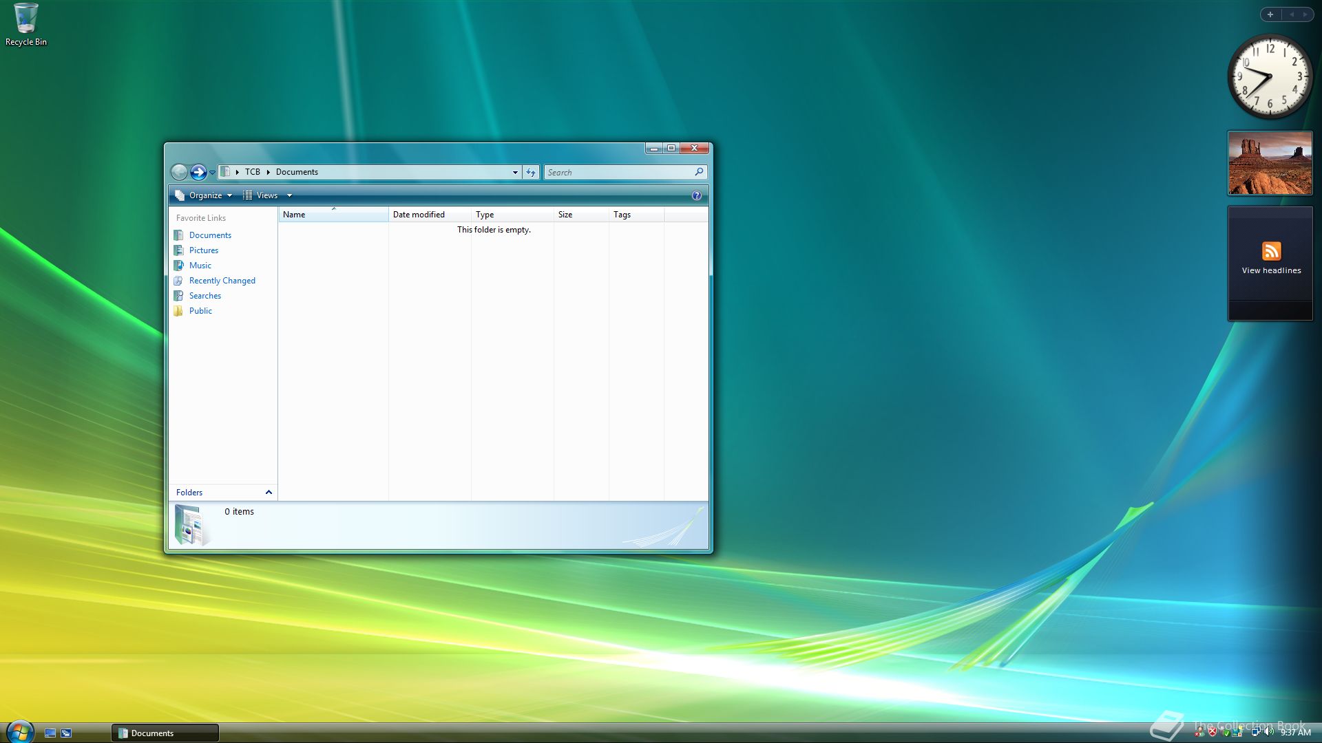This screenshot has width=1322, height=743.
Task: Open the Views dropdown arrow
Action: pos(290,195)
